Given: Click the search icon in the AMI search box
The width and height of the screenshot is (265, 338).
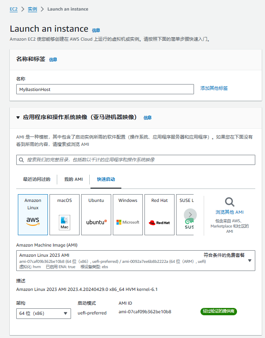Looking at the screenshot, I should click(x=22, y=160).
